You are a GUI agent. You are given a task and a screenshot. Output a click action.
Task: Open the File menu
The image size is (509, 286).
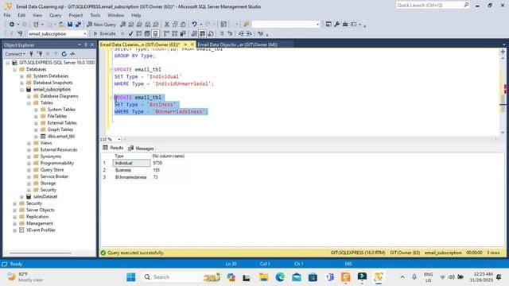pos(7,15)
